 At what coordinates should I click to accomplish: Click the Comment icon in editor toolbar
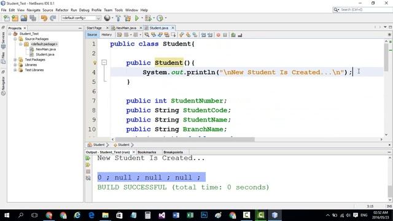tap(233, 35)
